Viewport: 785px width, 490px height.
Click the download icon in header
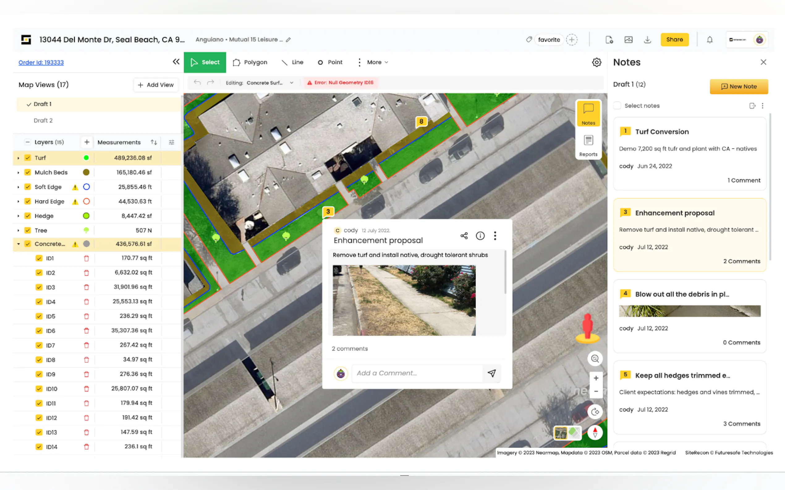[647, 39]
